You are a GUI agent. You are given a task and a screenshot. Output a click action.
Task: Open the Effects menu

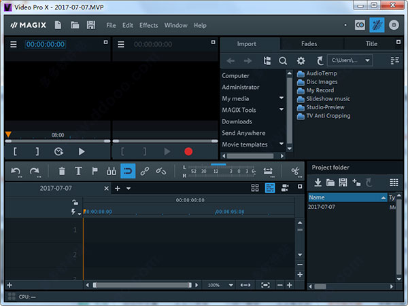pos(148,25)
